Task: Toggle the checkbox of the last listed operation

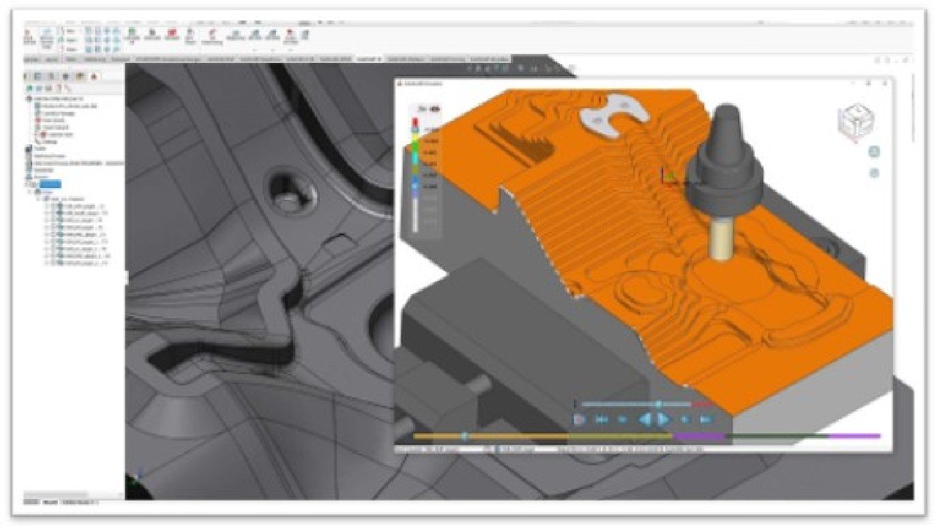Action: coord(52,263)
